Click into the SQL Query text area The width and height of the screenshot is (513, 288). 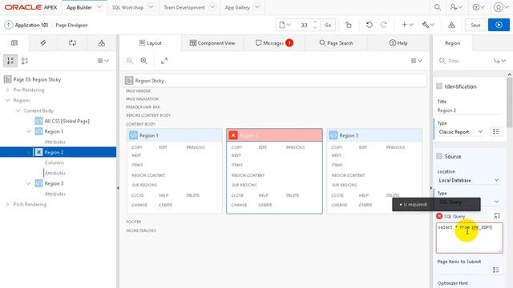coord(469,238)
